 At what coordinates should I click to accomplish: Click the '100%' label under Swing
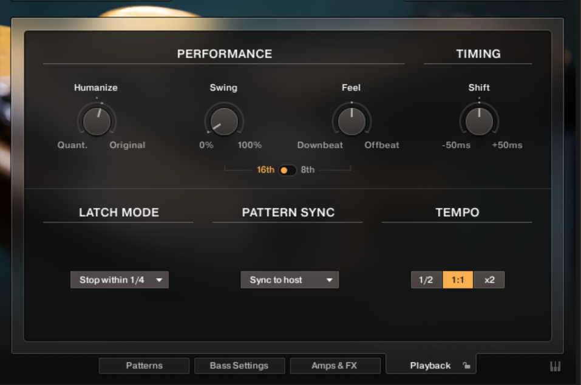click(250, 145)
